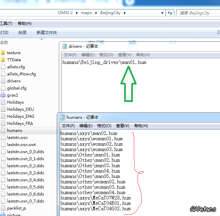Select the Holidays_FRA file icon
The height and width of the screenshot is (216, 220).
pyautogui.click(x=3, y=123)
